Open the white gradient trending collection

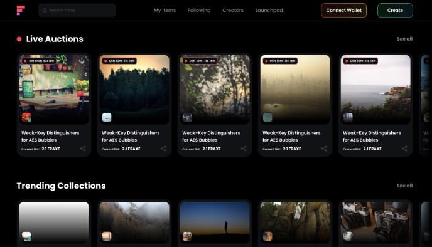(x=54, y=223)
